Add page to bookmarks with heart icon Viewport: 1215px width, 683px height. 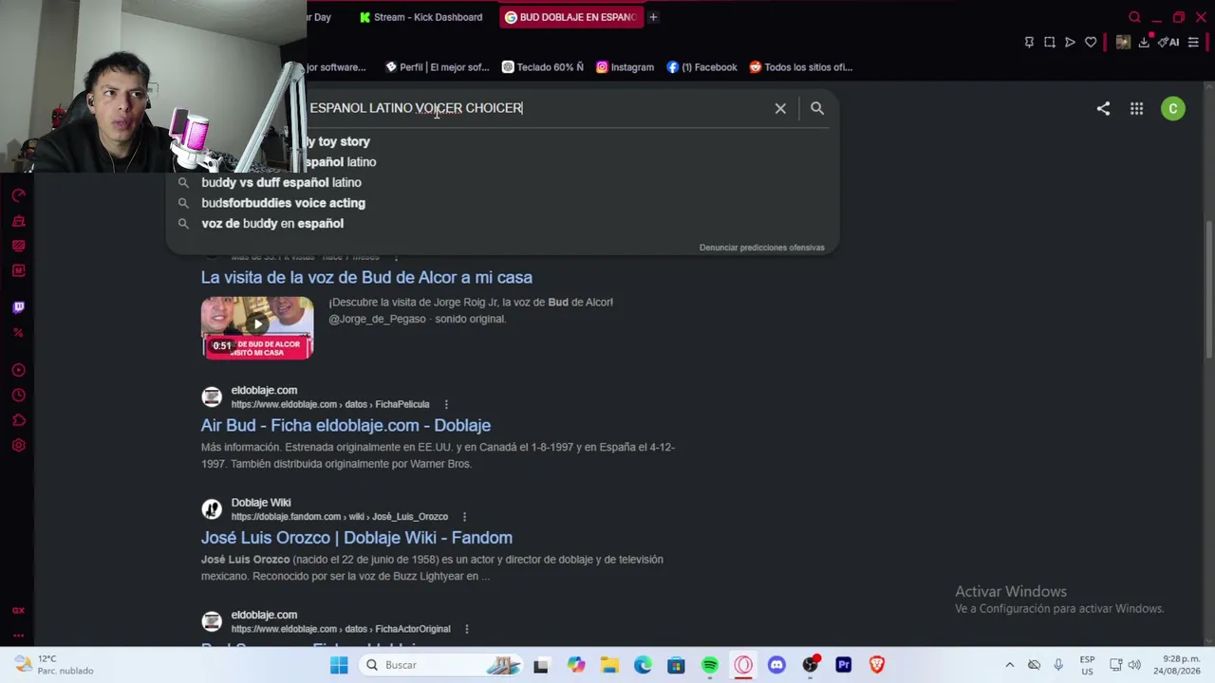pyautogui.click(x=1091, y=42)
